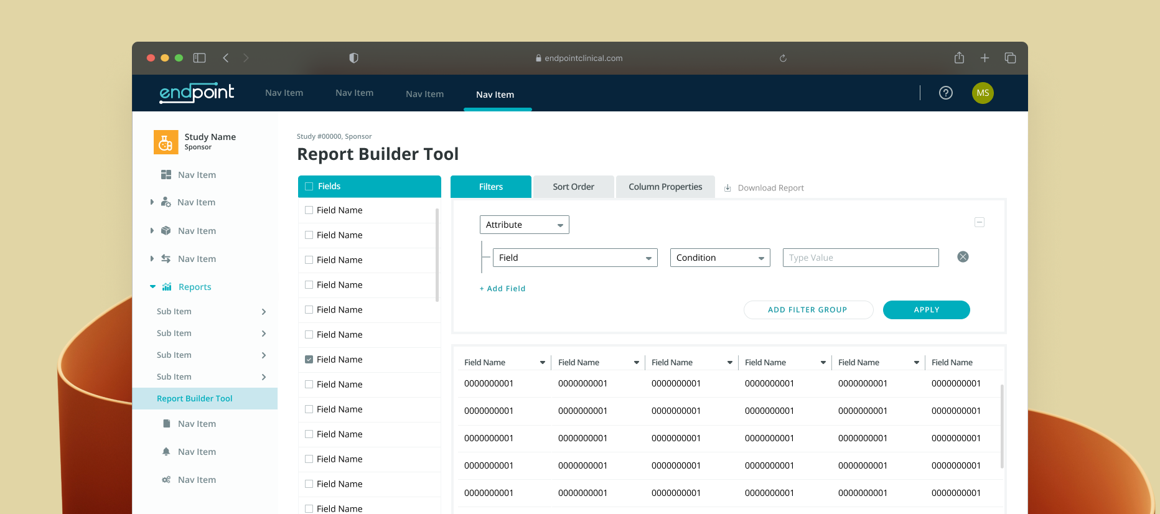Click the third Sub Item chevron
Viewport: 1160px width, 514px height.
point(264,355)
